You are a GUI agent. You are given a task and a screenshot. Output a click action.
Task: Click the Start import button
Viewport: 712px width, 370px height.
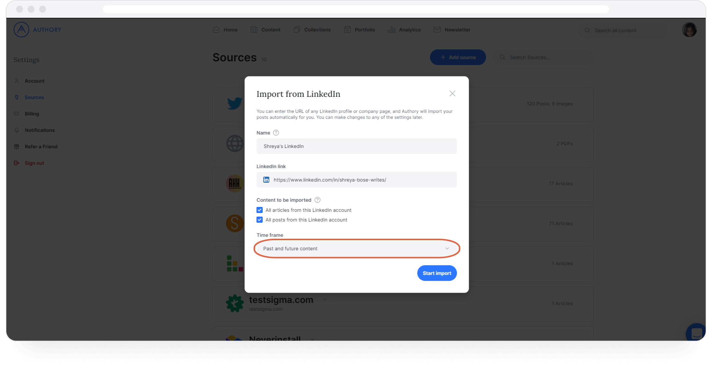(437, 273)
